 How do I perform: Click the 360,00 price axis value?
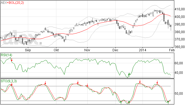tap(180, 47)
